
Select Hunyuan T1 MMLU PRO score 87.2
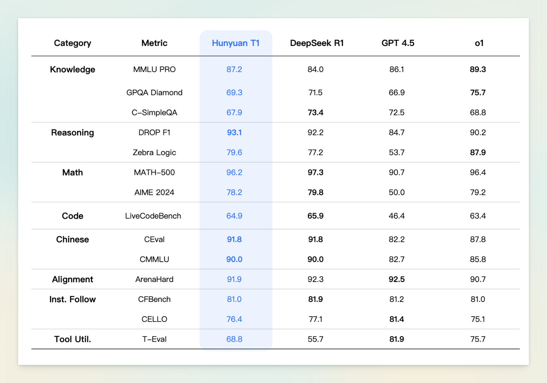[x=234, y=69]
